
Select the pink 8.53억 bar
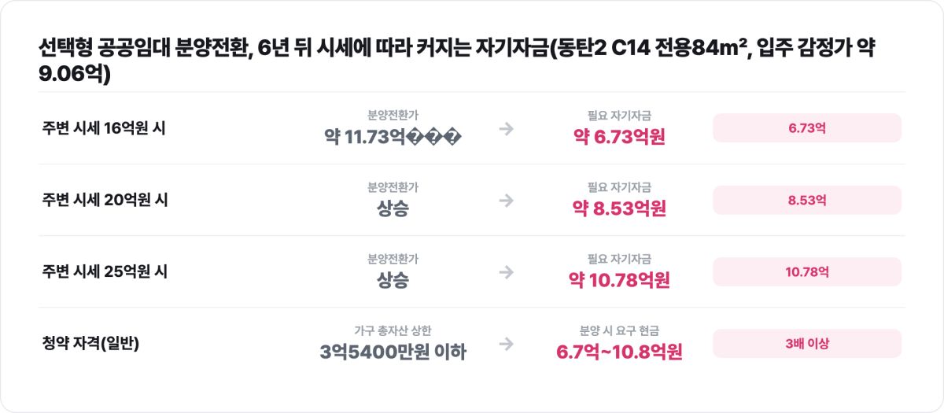(x=807, y=200)
